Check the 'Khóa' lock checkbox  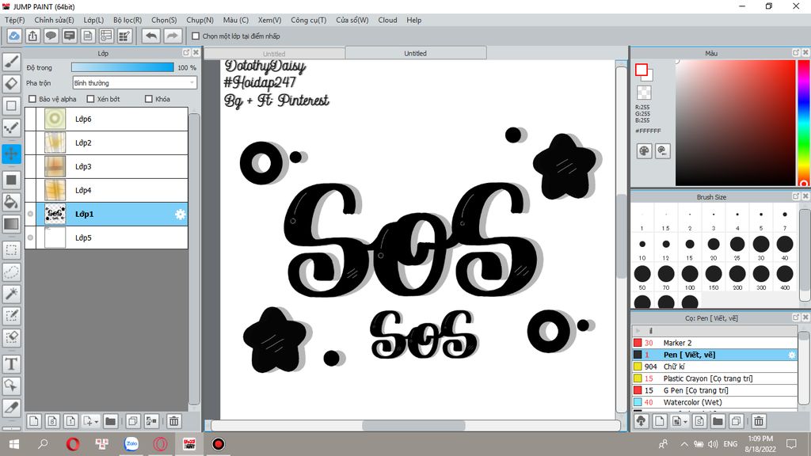(x=149, y=99)
